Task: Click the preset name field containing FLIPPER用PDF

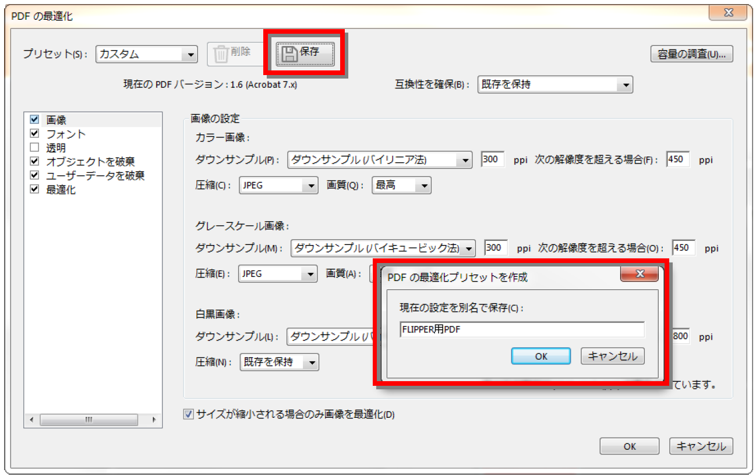Action: 521,330
